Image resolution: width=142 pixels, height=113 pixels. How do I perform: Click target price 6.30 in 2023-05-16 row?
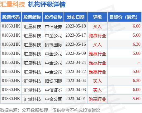tap(136, 44)
